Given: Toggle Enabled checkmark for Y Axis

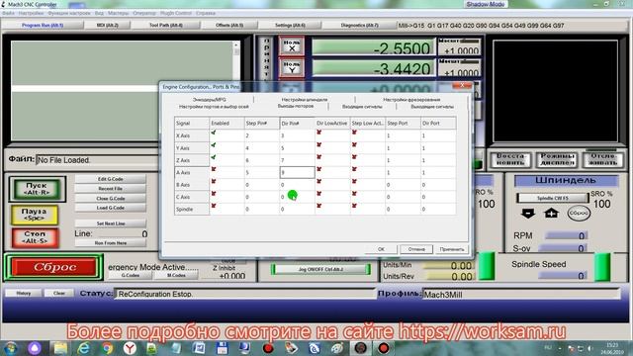Looking at the screenshot, I should (x=214, y=145).
